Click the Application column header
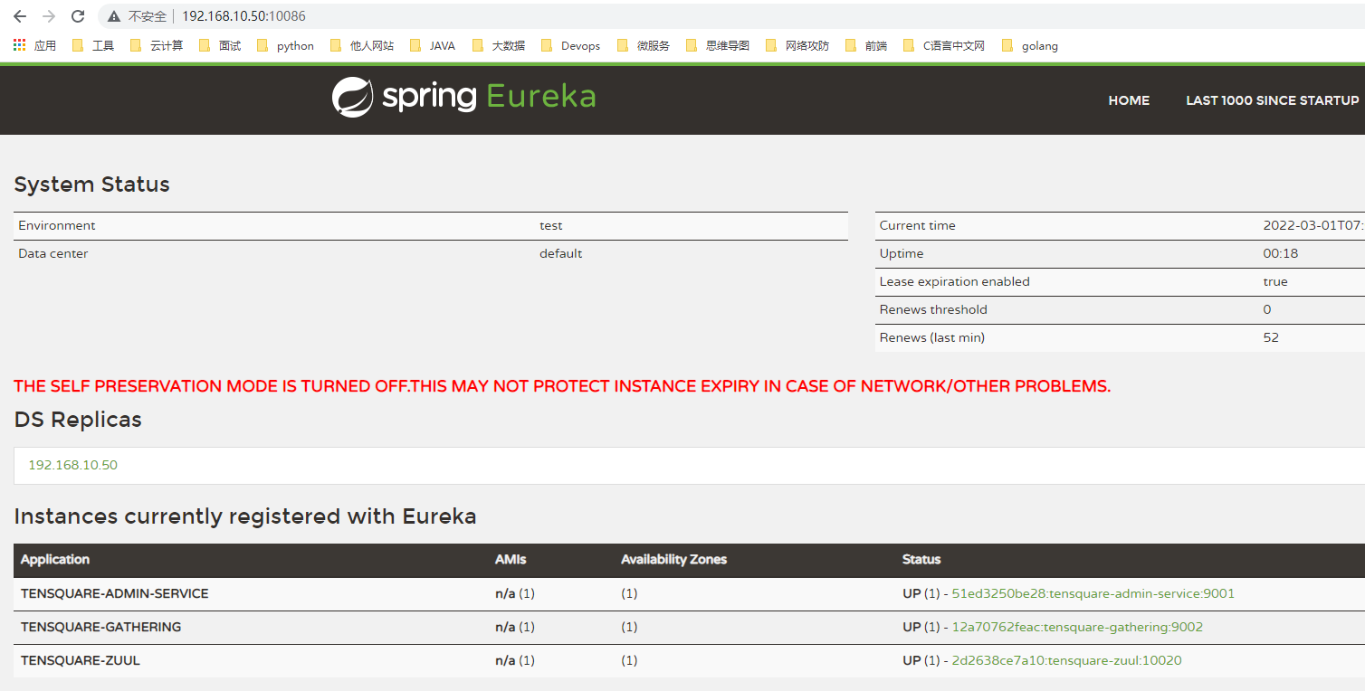This screenshot has width=1365, height=691. tap(55, 559)
